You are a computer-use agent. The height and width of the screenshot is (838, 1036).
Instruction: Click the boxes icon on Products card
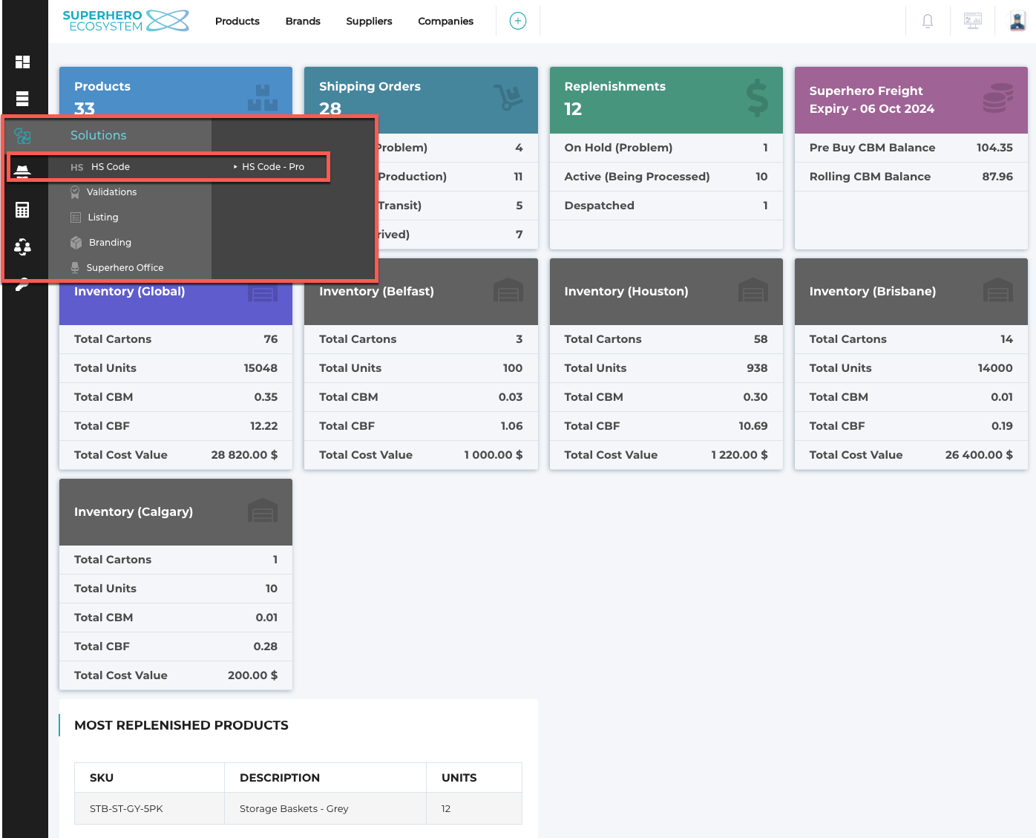tap(263, 97)
